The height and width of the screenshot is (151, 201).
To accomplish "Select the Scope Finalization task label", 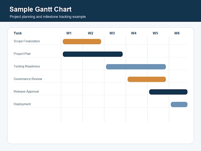I will 27,41.
